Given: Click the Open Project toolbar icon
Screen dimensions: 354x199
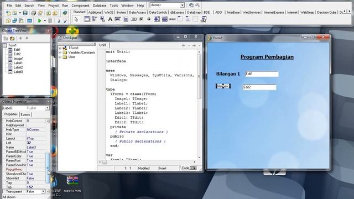Looking at the screenshot, I should tap(40, 13).
